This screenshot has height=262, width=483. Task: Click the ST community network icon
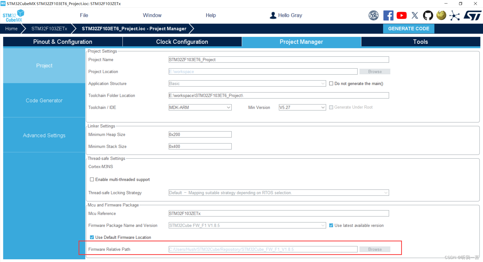coord(455,15)
